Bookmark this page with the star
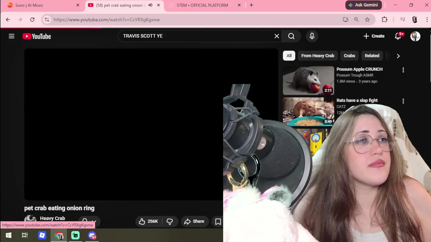This screenshot has width=431, height=242. 367,19
